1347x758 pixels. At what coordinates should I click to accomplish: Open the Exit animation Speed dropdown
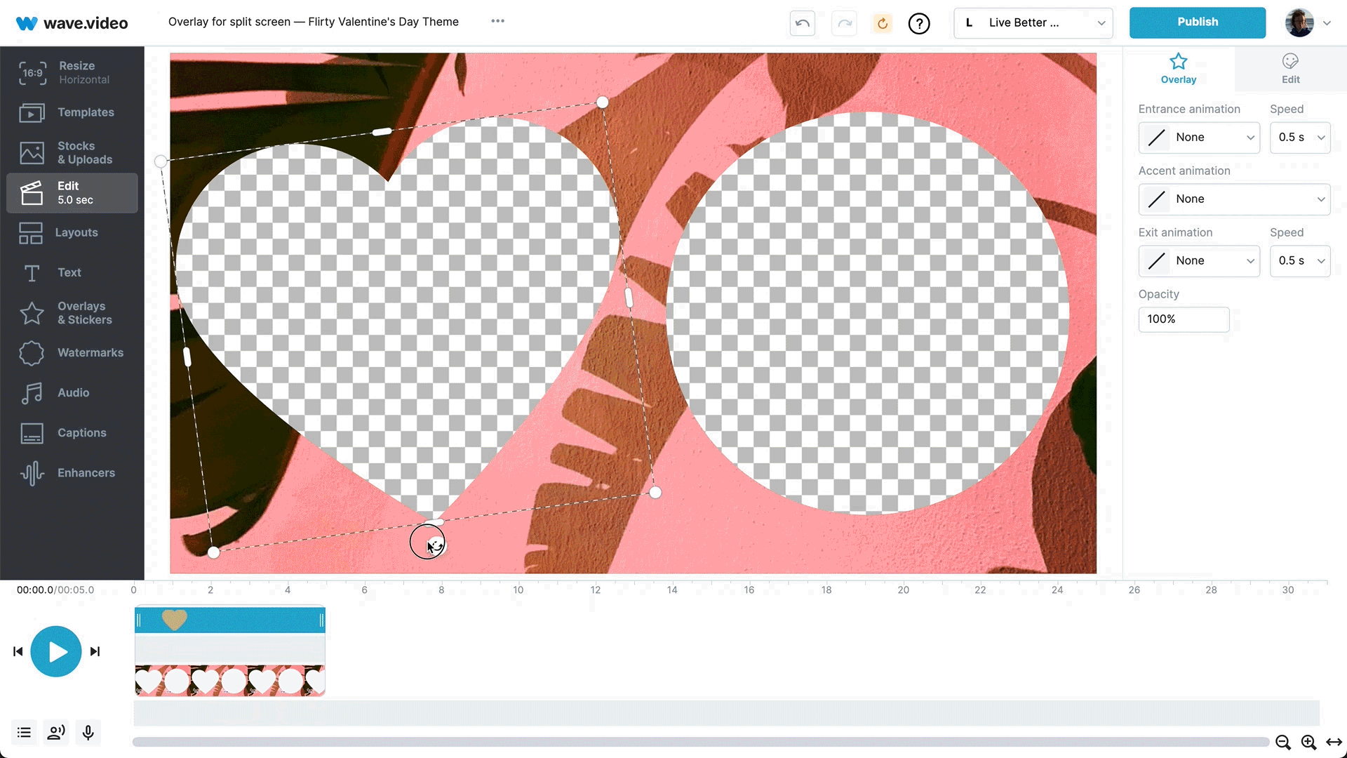(1300, 260)
